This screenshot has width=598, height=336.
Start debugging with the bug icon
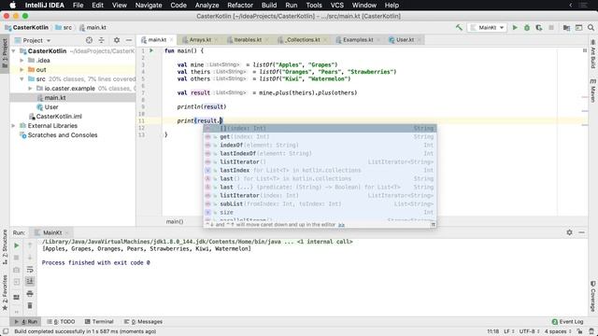(x=527, y=27)
